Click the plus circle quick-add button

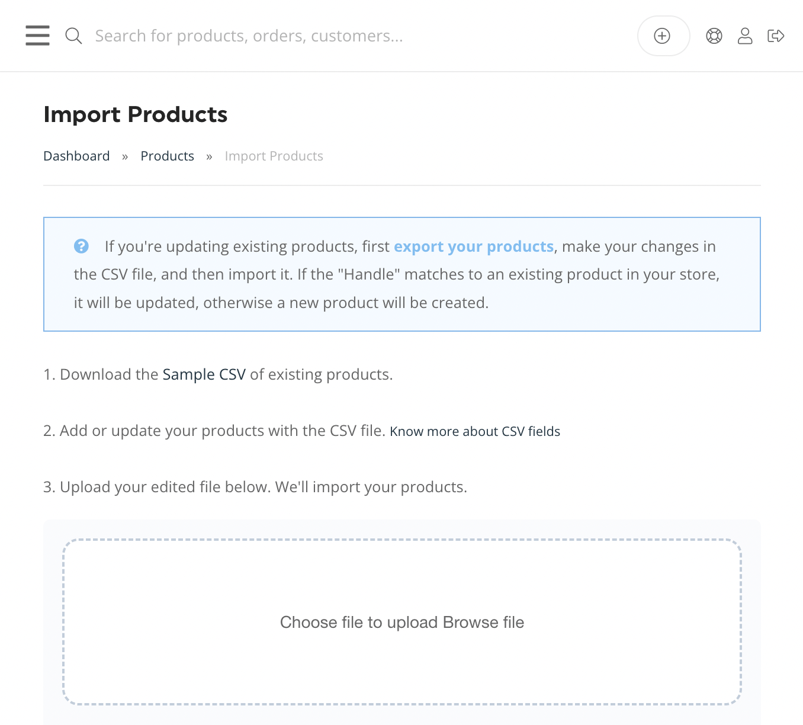pyautogui.click(x=663, y=36)
